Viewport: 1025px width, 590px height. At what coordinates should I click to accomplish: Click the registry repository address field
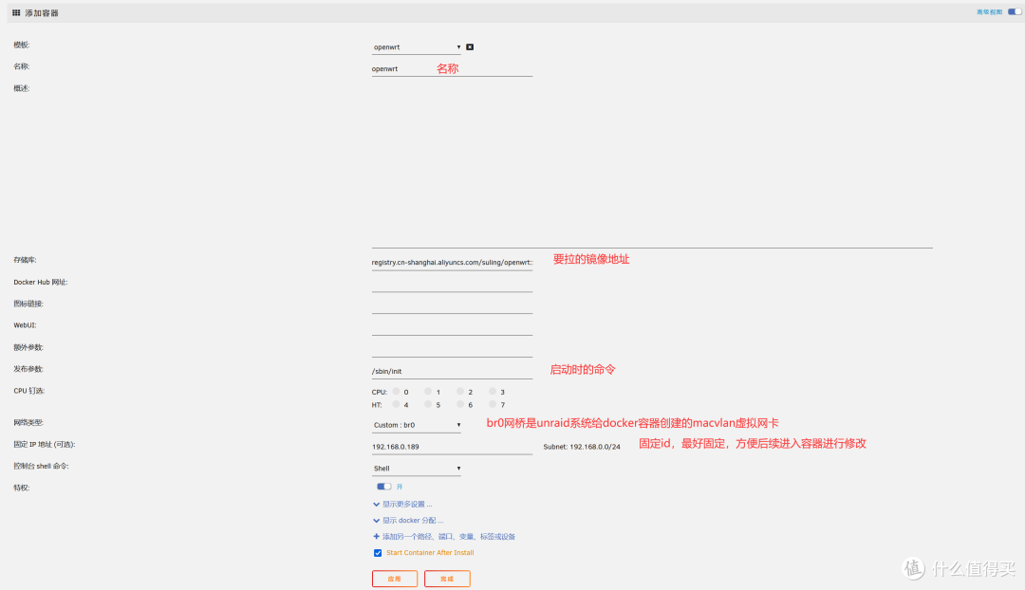452,262
